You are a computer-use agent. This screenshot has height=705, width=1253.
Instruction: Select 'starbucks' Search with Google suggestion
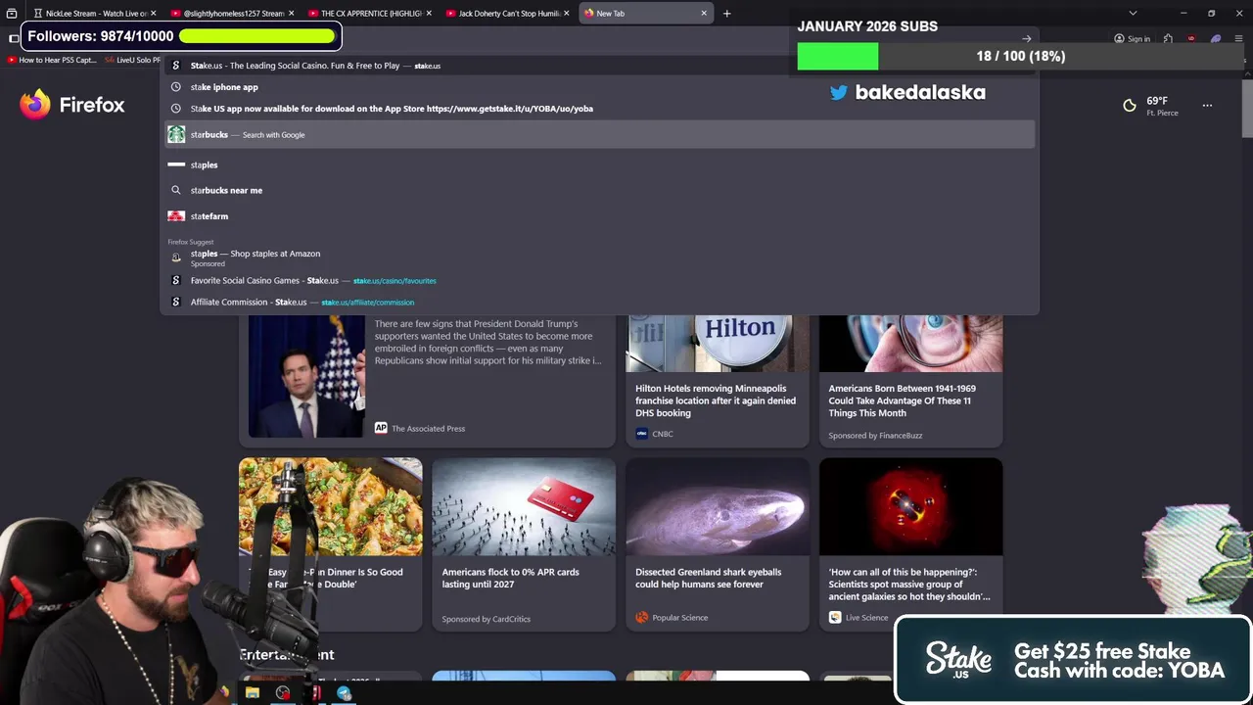pyautogui.click(x=599, y=134)
